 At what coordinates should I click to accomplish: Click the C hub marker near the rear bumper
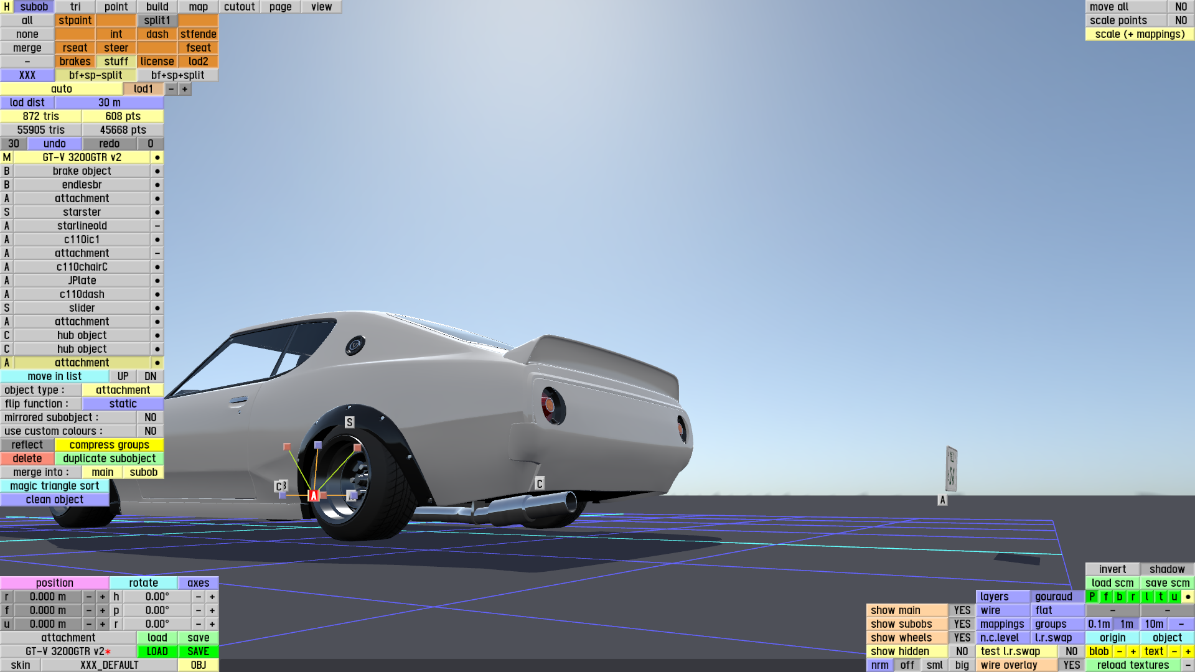pos(540,483)
